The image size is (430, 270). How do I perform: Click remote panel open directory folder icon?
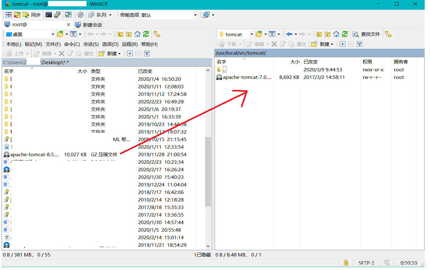(259, 34)
